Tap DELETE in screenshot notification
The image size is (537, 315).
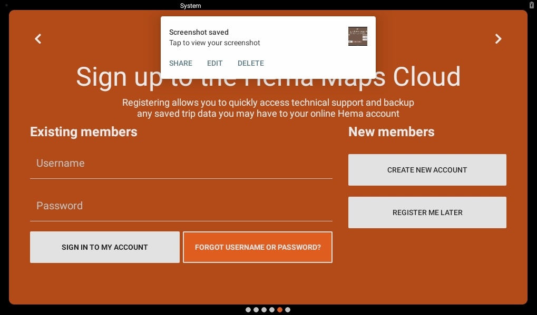[251, 63]
